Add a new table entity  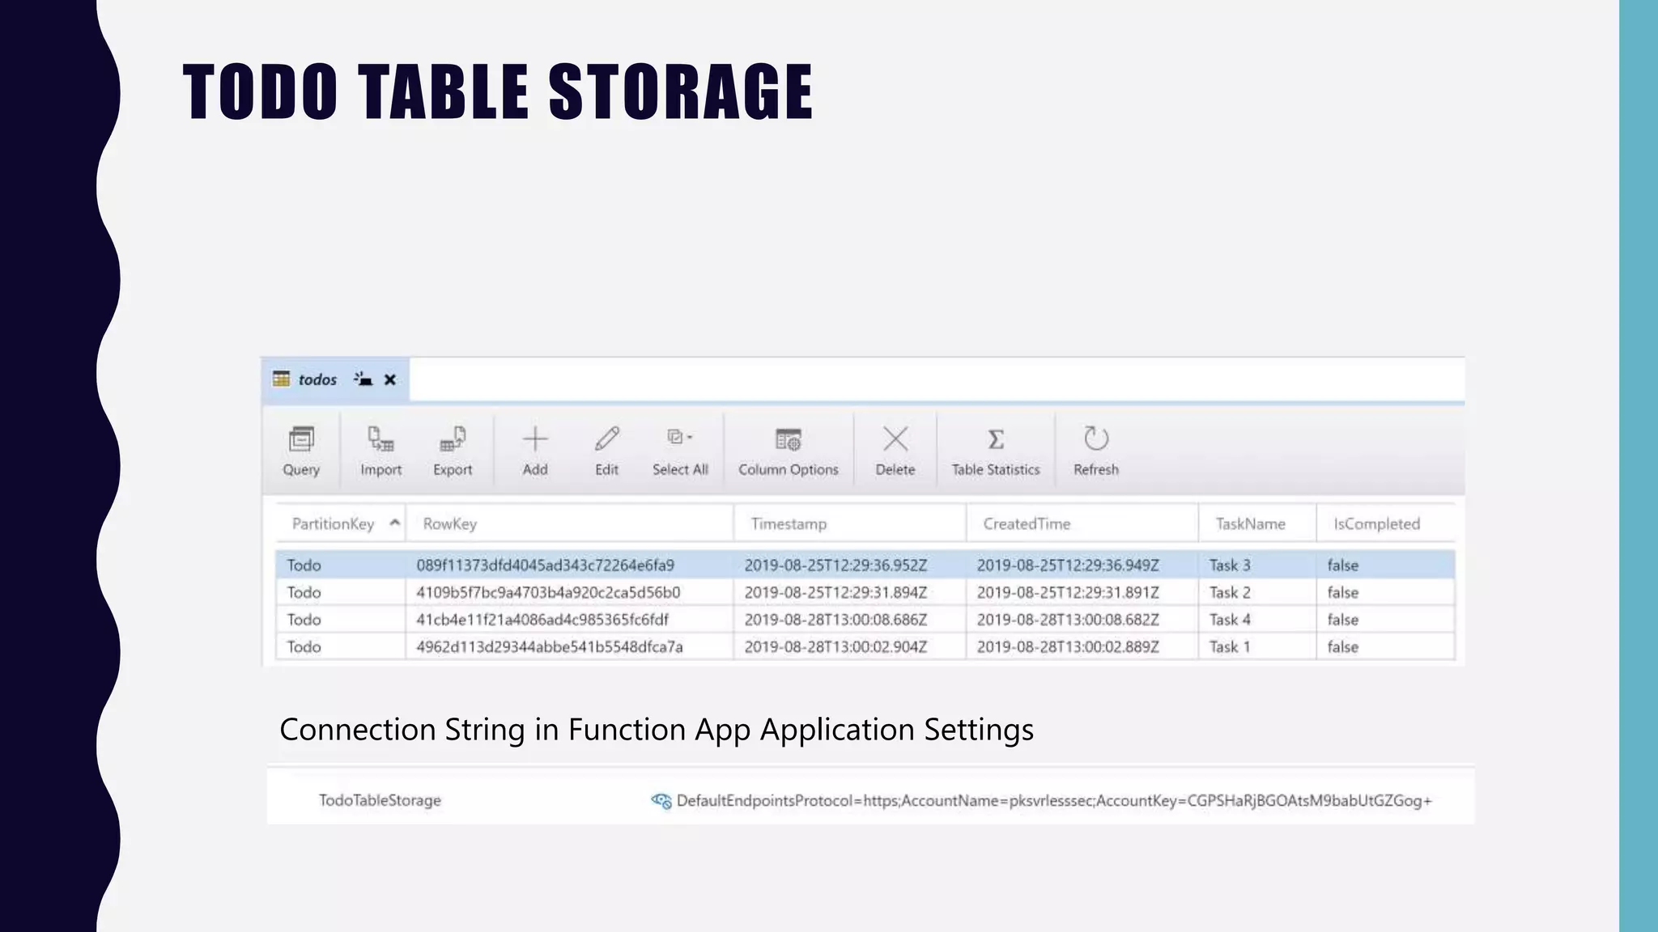[x=535, y=451]
